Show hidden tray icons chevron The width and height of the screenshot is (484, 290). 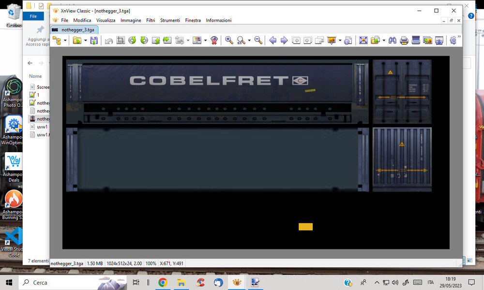point(377,282)
